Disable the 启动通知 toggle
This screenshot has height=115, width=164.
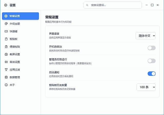[151, 74]
